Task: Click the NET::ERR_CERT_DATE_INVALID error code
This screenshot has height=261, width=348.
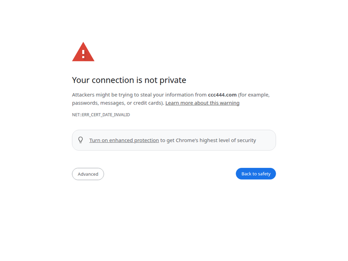Action: point(101,115)
